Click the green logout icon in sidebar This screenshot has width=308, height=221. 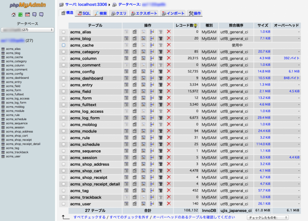[20, 15]
